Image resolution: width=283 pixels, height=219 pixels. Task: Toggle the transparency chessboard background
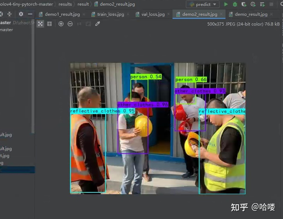pos(40,23)
